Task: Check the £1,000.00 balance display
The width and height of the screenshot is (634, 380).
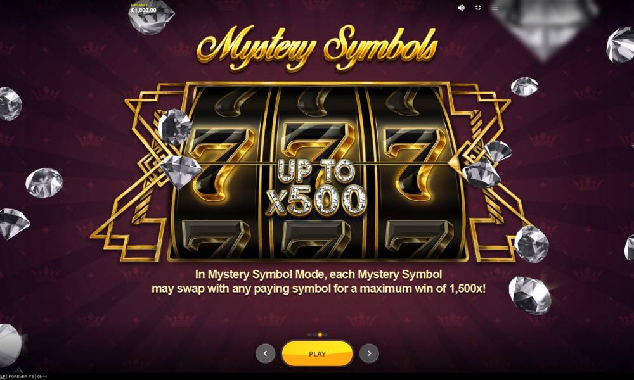Action: 143,10
